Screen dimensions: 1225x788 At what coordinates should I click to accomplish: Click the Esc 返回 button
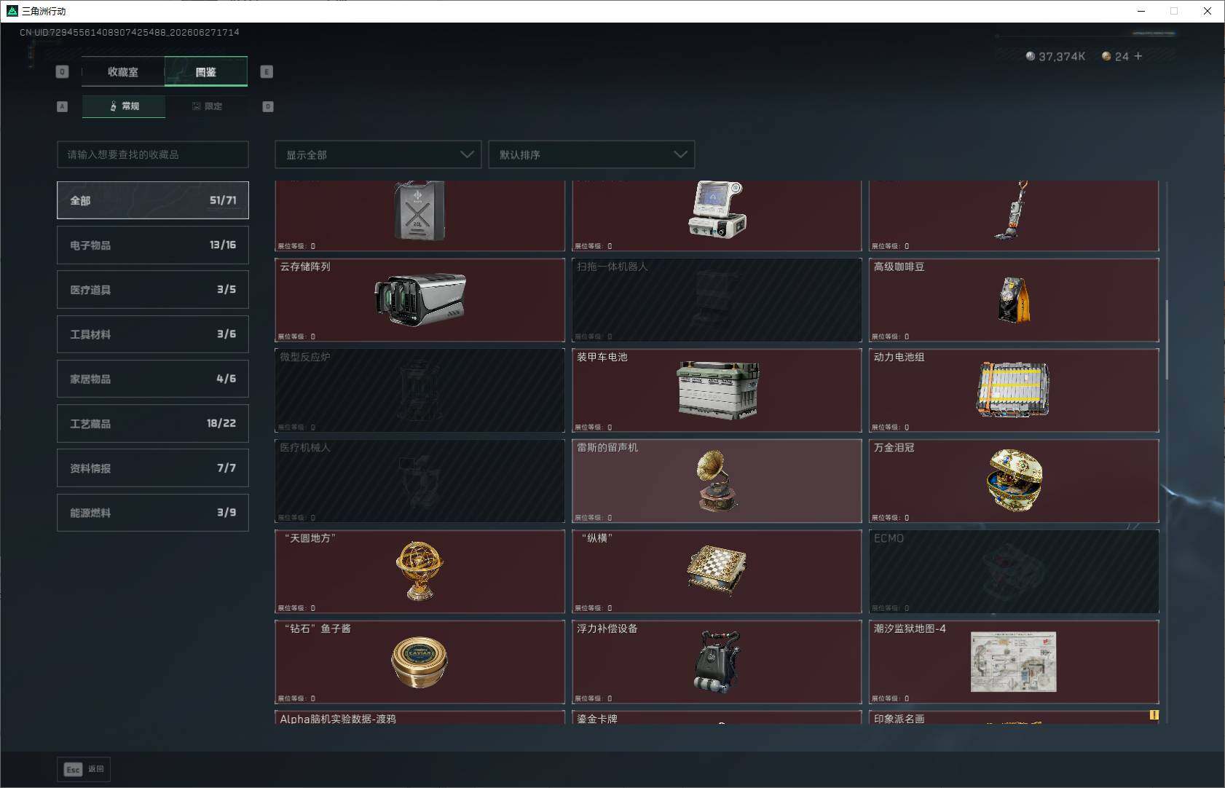pos(84,769)
